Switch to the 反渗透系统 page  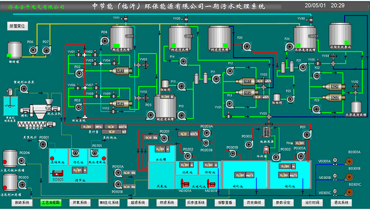pos(196,203)
